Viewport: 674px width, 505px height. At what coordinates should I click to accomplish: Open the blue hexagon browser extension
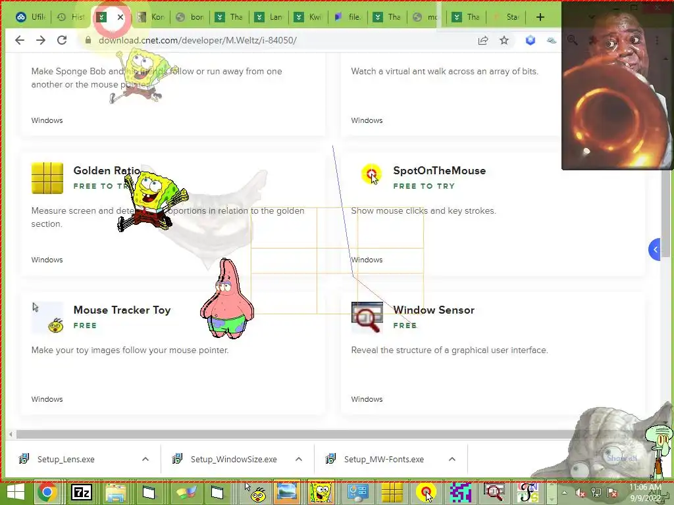[x=531, y=40]
